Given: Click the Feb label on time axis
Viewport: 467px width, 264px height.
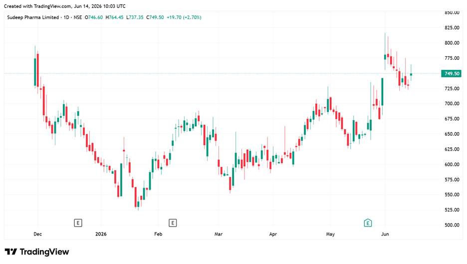Looking at the screenshot, I should pyautogui.click(x=158, y=234).
